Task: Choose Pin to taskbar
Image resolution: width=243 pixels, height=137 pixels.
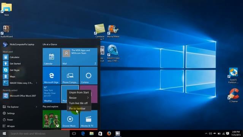Action: (79, 108)
